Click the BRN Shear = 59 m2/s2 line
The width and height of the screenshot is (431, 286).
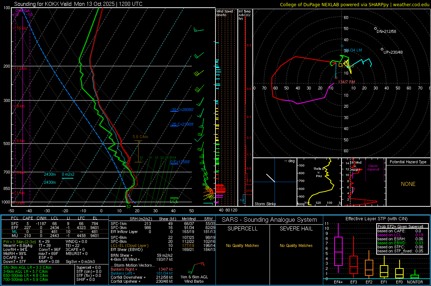click(142, 255)
